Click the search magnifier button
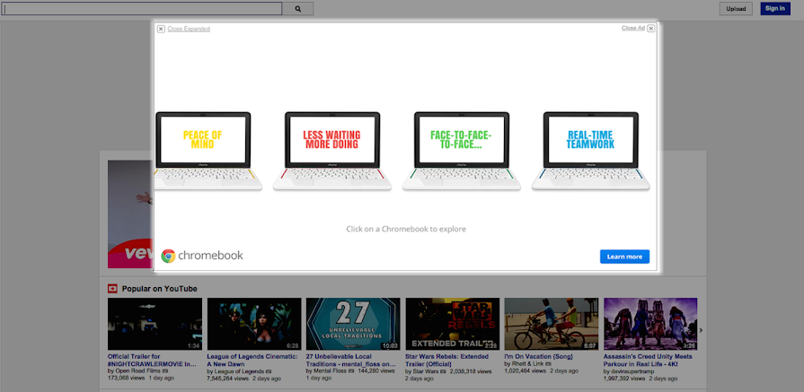This screenshot has width=804, height=392. [x=298, y=9]
